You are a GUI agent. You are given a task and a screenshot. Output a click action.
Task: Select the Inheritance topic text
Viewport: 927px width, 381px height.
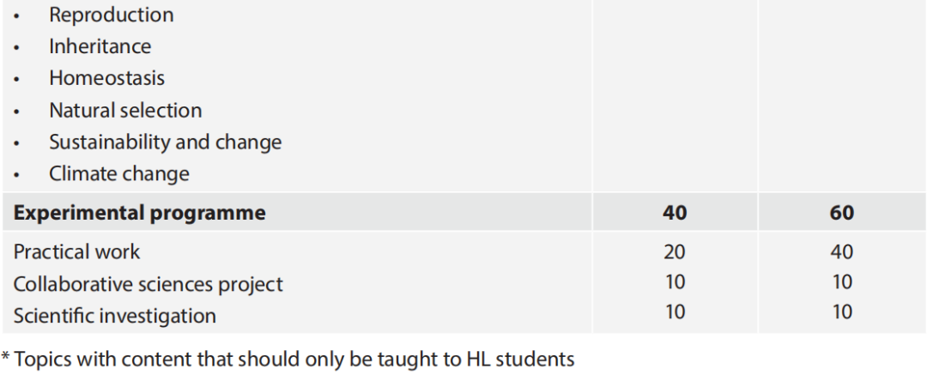coord(100,46)
